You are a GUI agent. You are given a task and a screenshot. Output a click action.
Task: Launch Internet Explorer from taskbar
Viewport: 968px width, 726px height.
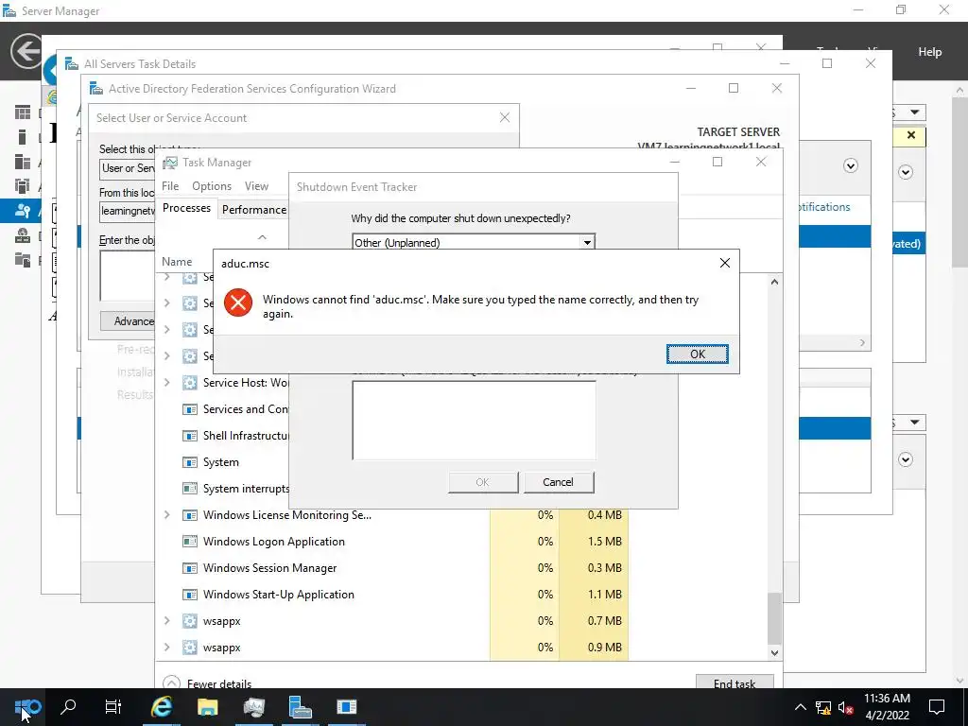161,707
